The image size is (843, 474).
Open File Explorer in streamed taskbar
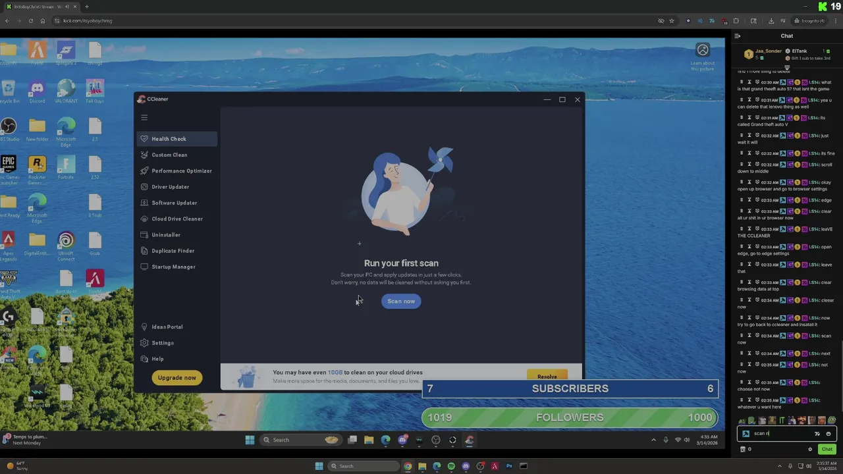point(369,440)
